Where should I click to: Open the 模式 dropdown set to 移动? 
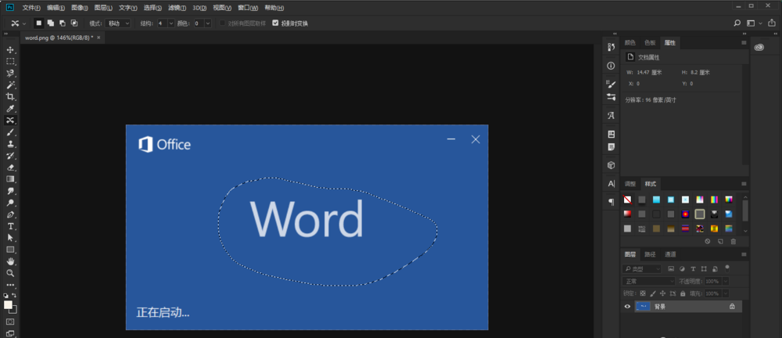117,23
